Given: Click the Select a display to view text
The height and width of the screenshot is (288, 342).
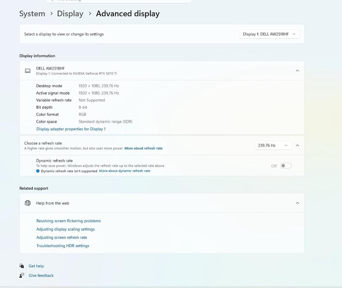Looking at the screenshot, I should 64,34.
